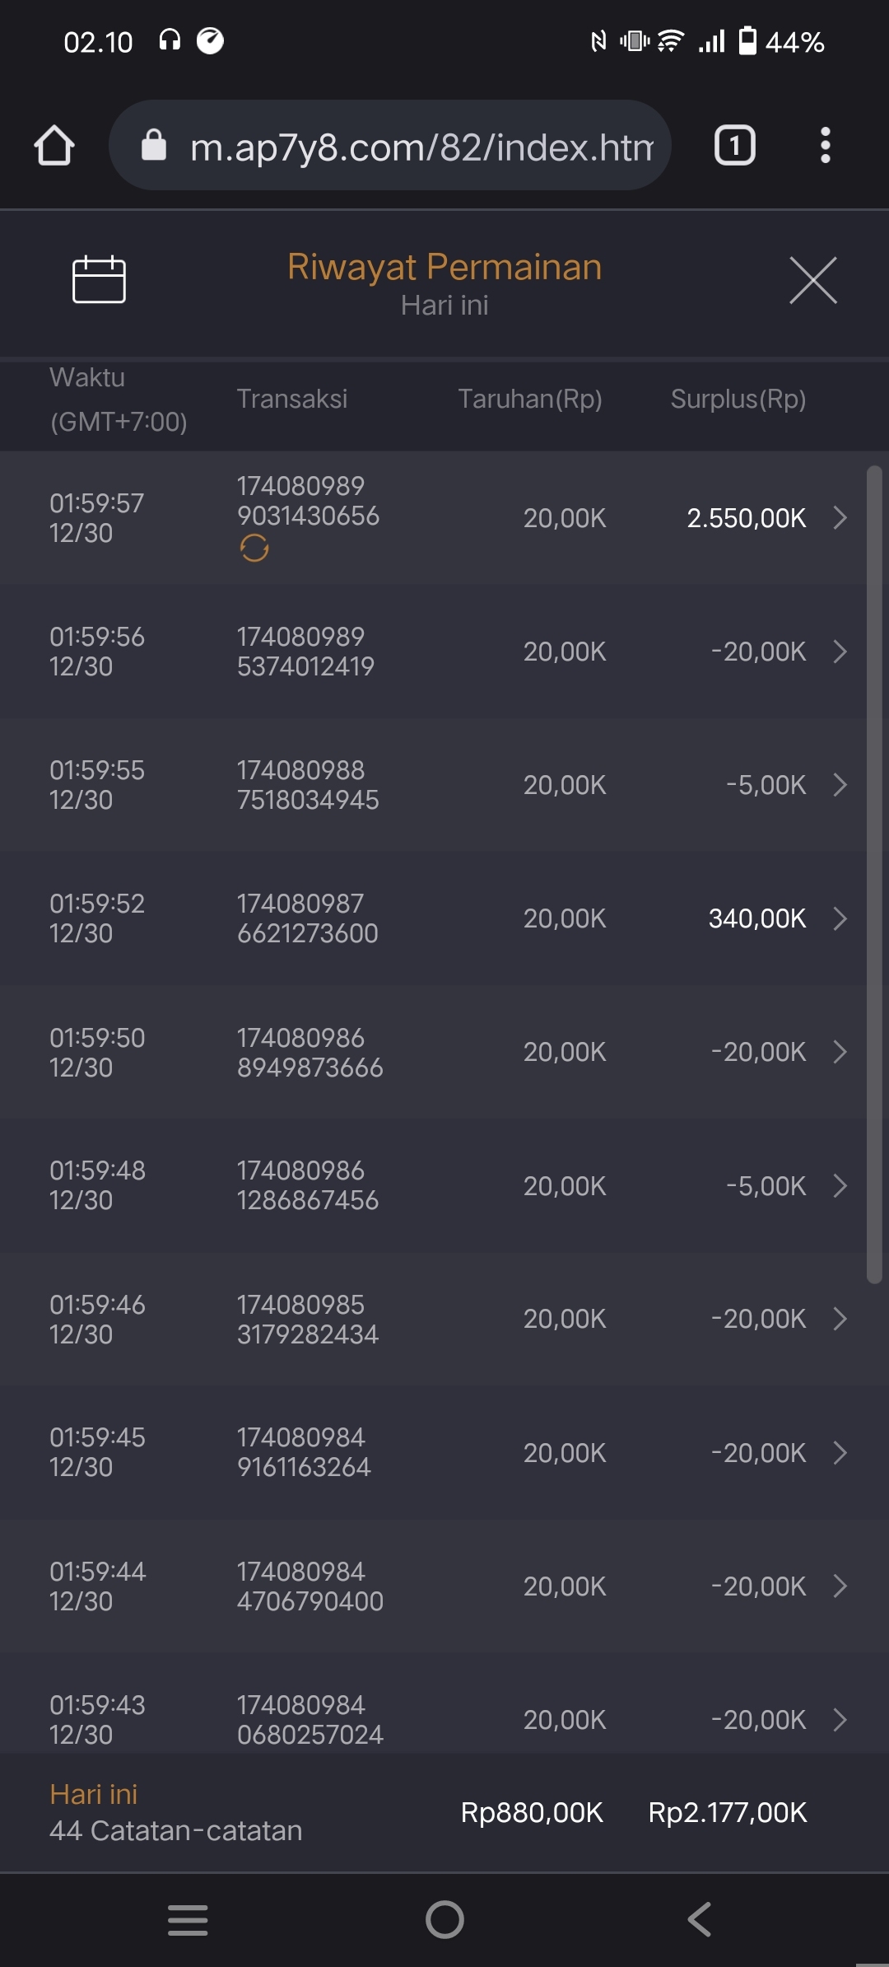Tap the Surplus(Rp) column header
The width and height of the screenshot is (889, 1967).
tap(738, 399)
